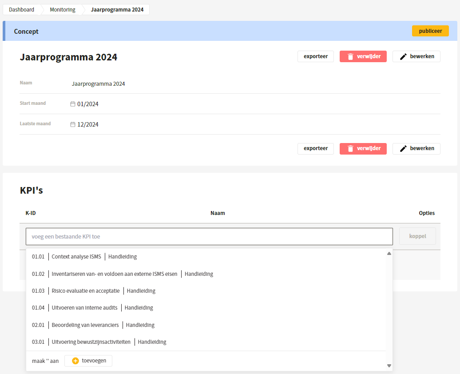Click the upper exporteer button

[x=316, y=56]
